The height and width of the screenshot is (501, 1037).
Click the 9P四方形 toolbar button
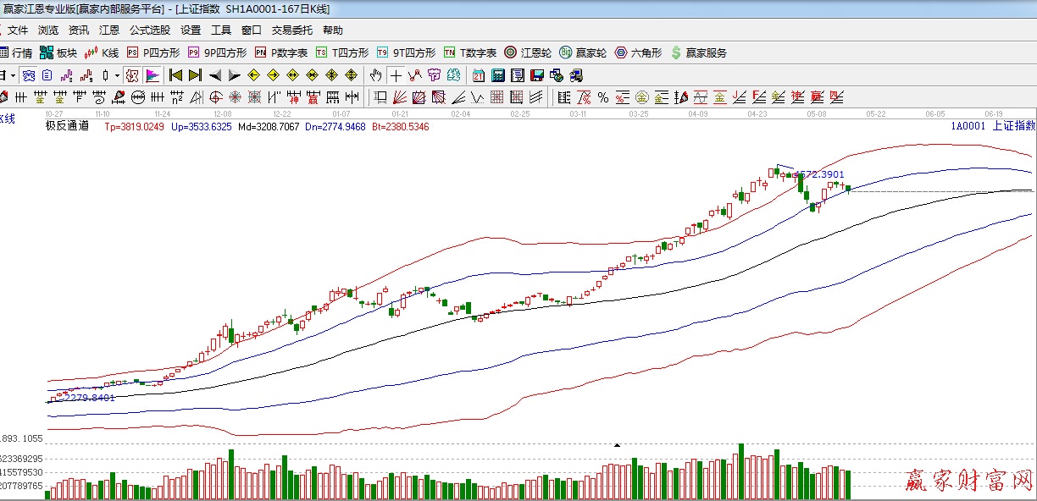(x=218, y=52)
